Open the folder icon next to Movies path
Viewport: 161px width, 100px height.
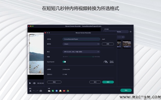point(131,32)
